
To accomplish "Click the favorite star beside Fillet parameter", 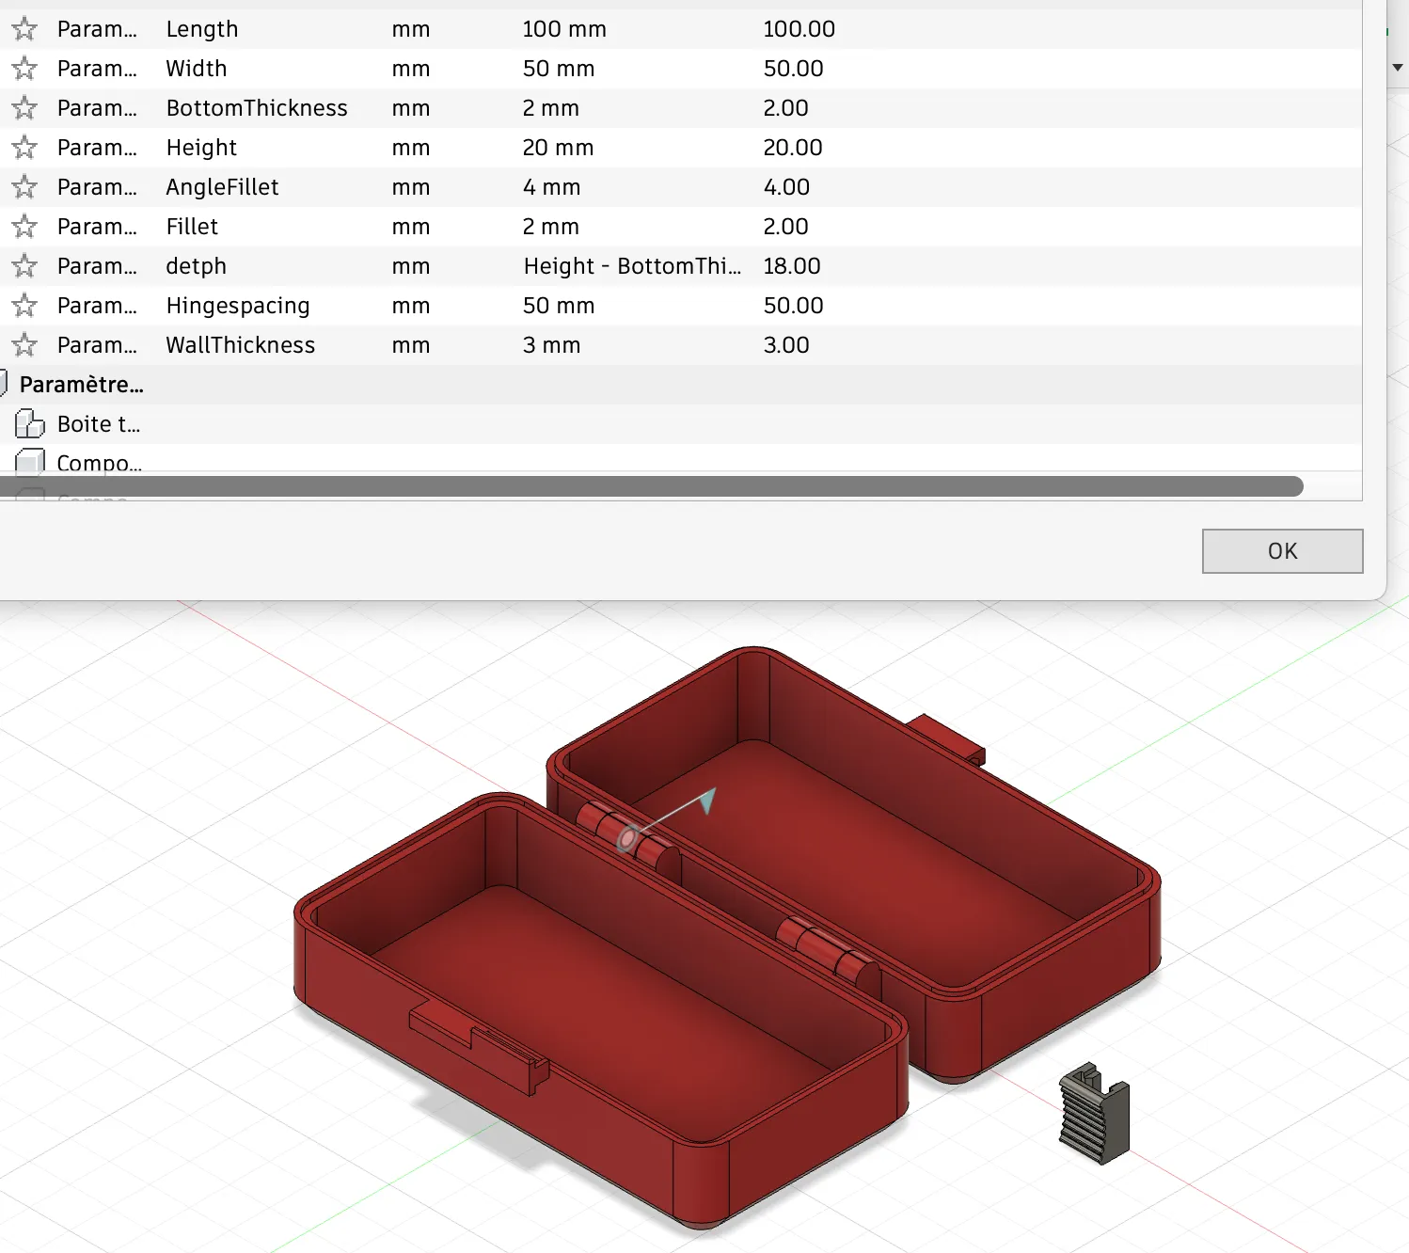I will (24, 226).
